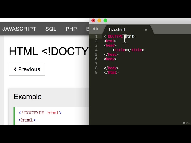Click the unsaved dot on index.html tab

(146, 30)
